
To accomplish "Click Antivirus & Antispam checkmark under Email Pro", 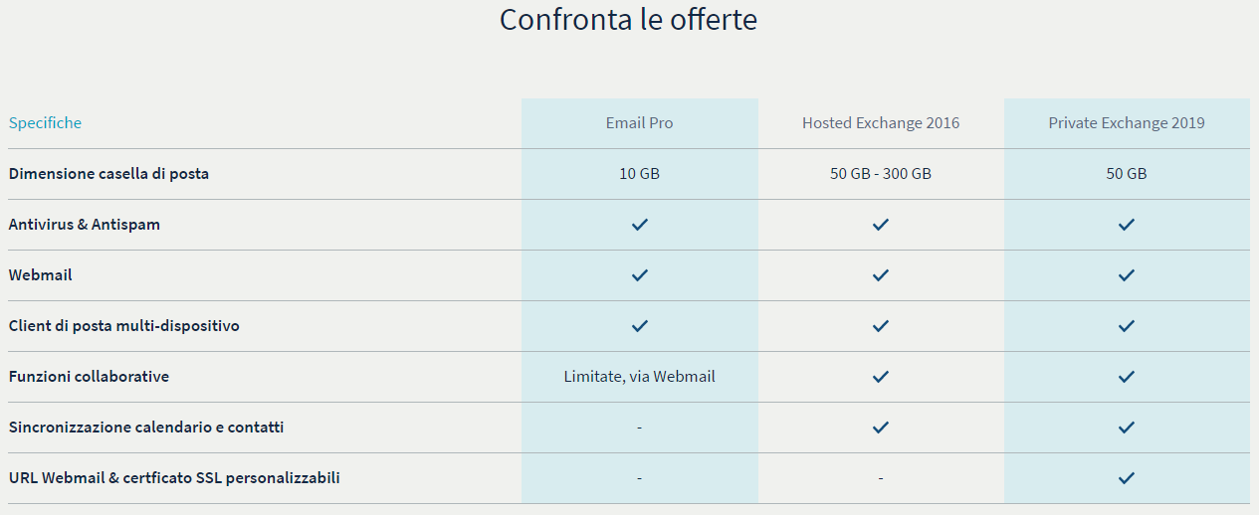I will click(x=640, y=225).
